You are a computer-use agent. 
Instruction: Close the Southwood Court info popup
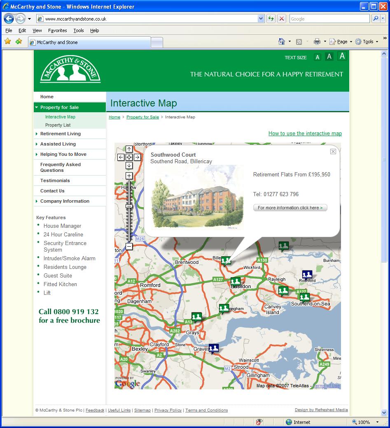point(333,151)
